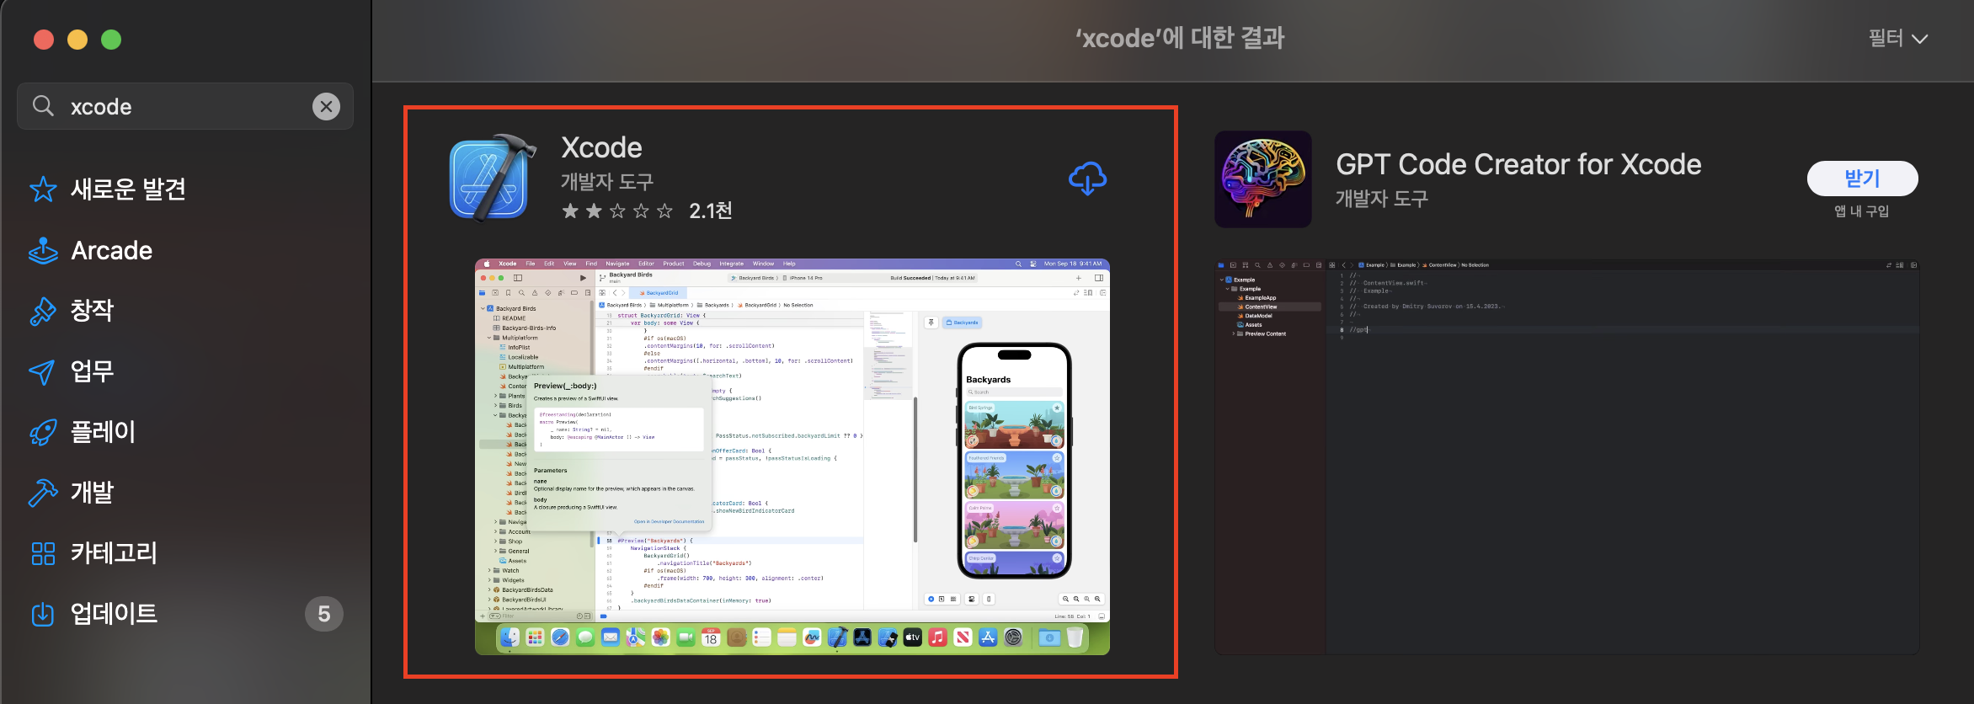Clear the xcode search field
The height and width of the screenshot is (704, 1974).
coord(326,107)
